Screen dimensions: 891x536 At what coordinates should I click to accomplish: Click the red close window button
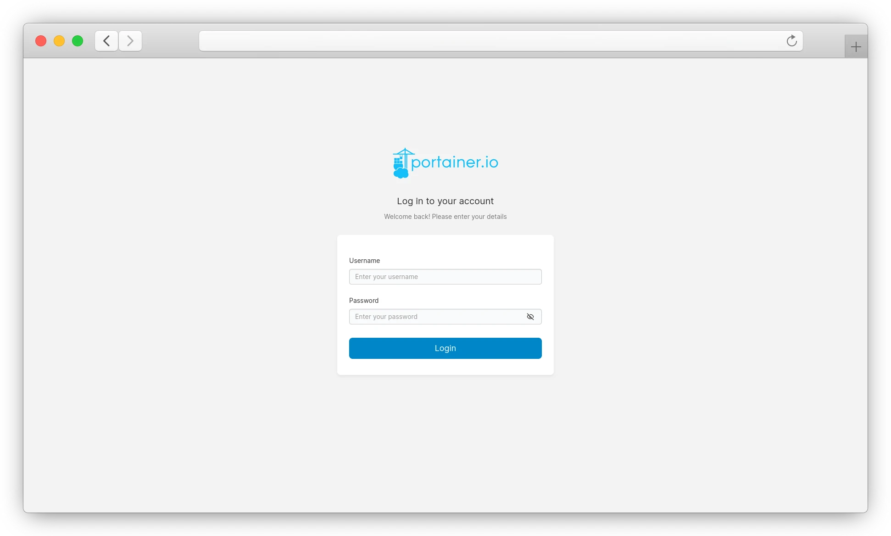click(41, 41)
